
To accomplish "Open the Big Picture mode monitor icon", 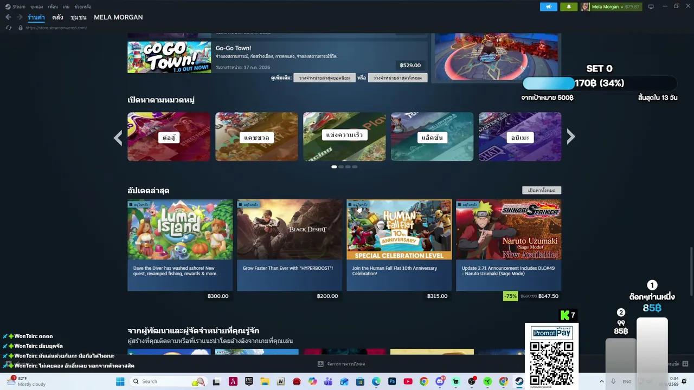I will (651, 6).
